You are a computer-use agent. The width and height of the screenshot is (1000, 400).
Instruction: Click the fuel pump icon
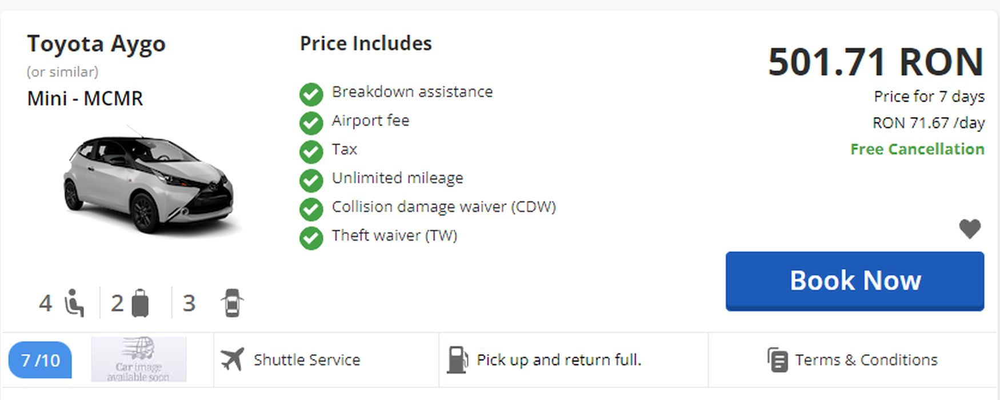(457, 359)
